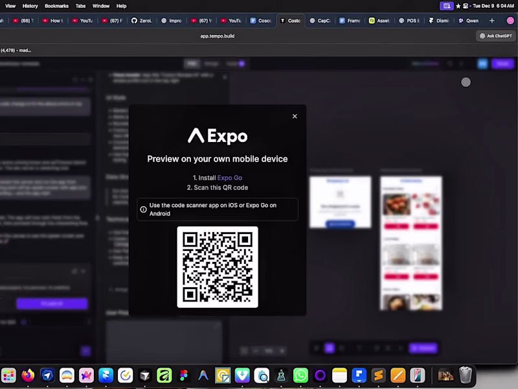The image size is (518, 389).
Task: Open the Tabs menu
Action: [80, 6]
